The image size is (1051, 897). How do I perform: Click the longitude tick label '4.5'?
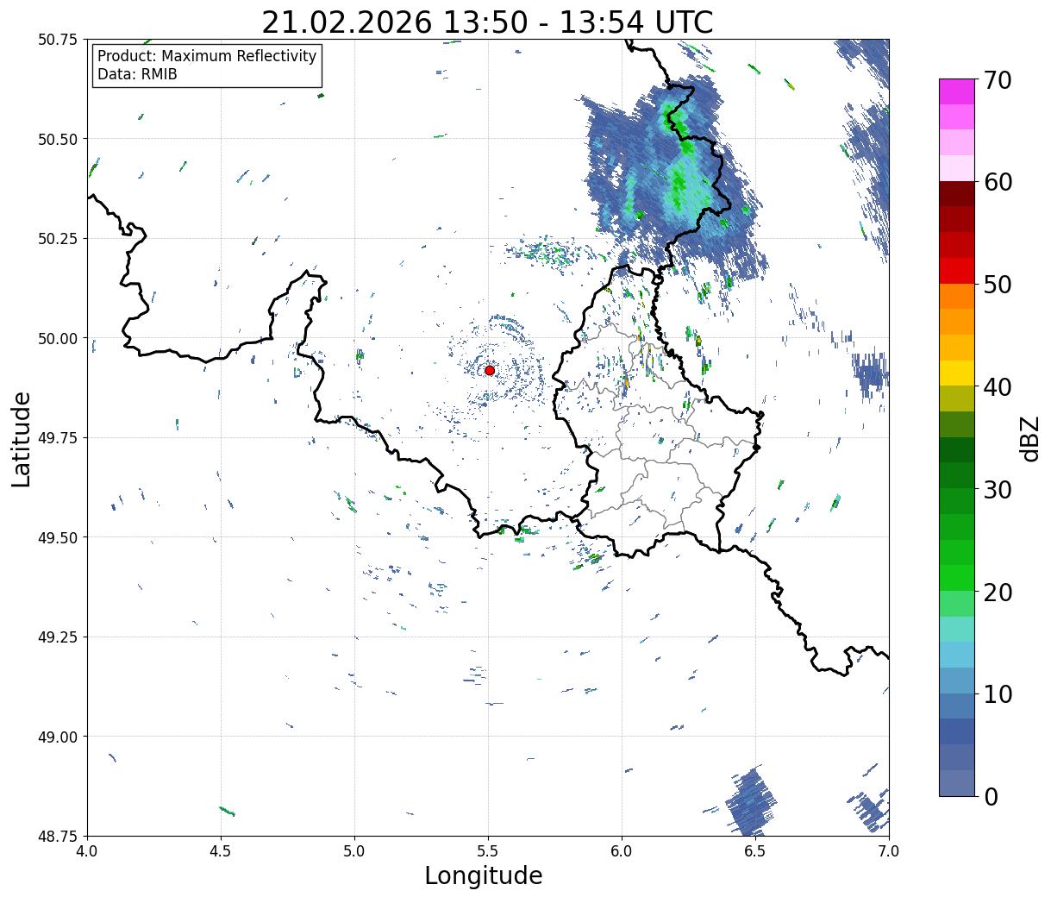221,851
